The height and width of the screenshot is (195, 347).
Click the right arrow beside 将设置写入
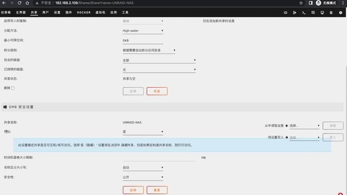(287, 137)
